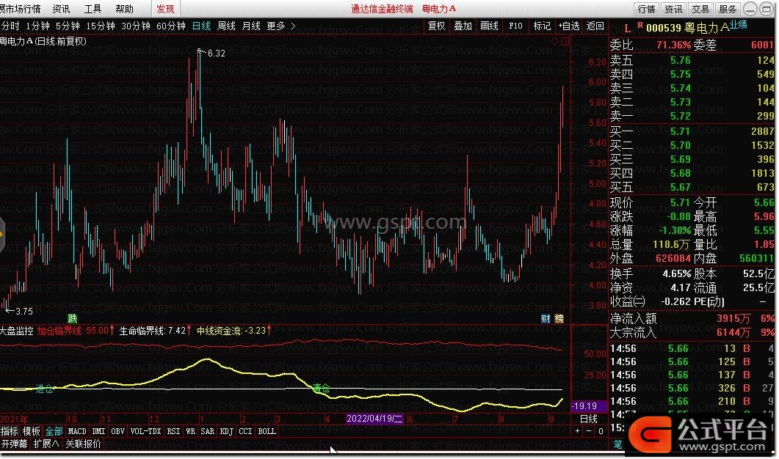Click the diamond icon above the chart
The width and height of the screenshot is (779, 459).
point(554,42)
